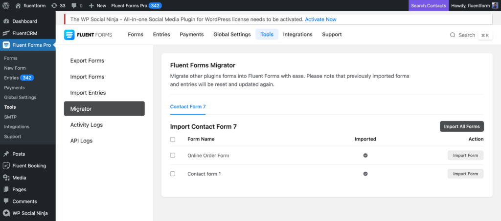Import the Contact form 1

pos(466,174)
